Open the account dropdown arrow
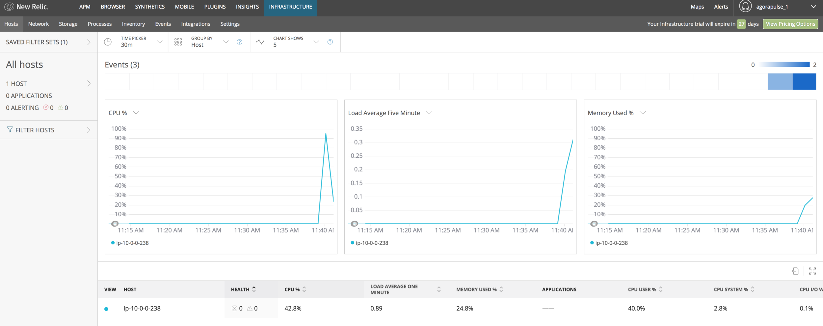The height and width of the screenshot is (326, 823). [x=813, y=7]
